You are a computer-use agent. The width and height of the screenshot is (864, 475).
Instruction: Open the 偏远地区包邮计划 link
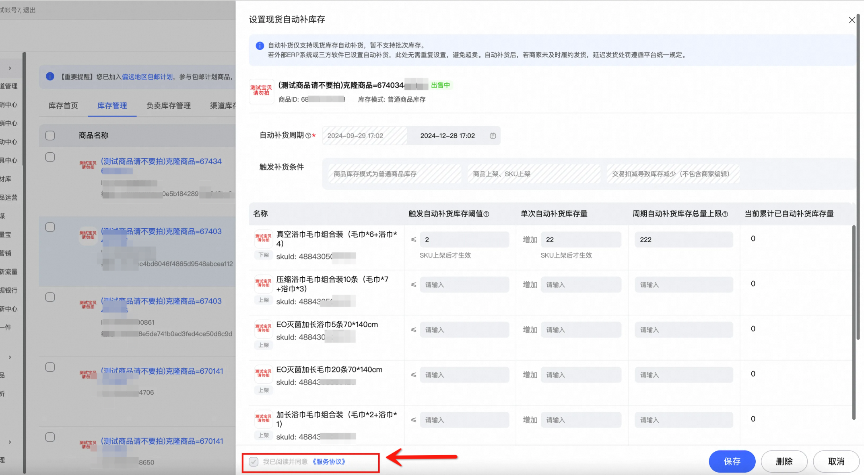point(147,77)
